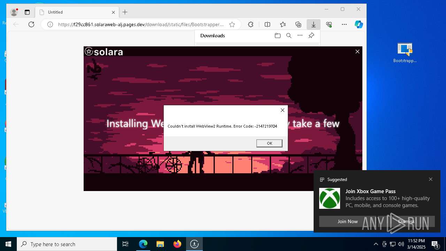Open downloads folder from Downloads panel

pyautogui.click(x=278, y=36)
